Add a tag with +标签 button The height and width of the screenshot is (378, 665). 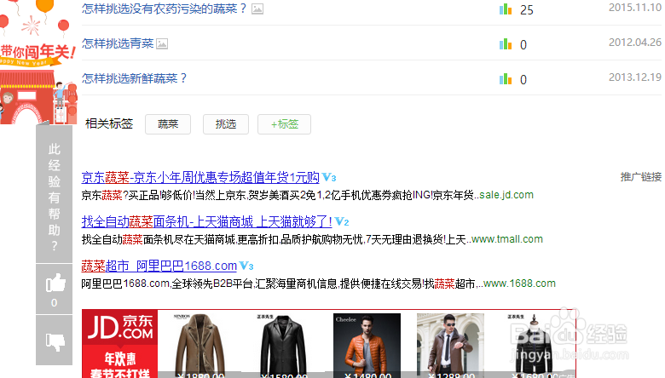click(x=284, y=124)
